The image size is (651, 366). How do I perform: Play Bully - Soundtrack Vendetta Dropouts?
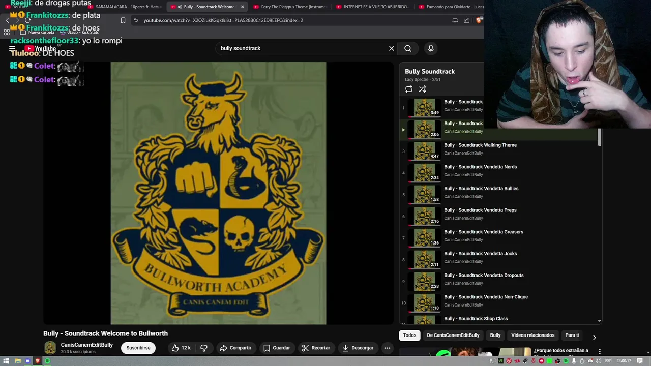pos(484,276)
